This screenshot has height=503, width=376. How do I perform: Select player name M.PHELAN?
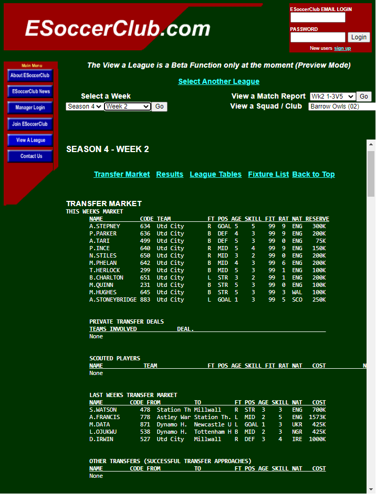[x=103, y=263]
